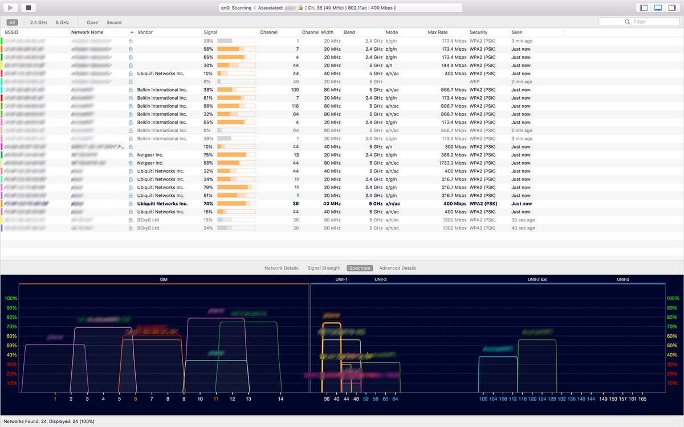The height and width of the screenshot is (427, 684).
Task: Click the 61% signal strength bar
Action: click(237, 98)
